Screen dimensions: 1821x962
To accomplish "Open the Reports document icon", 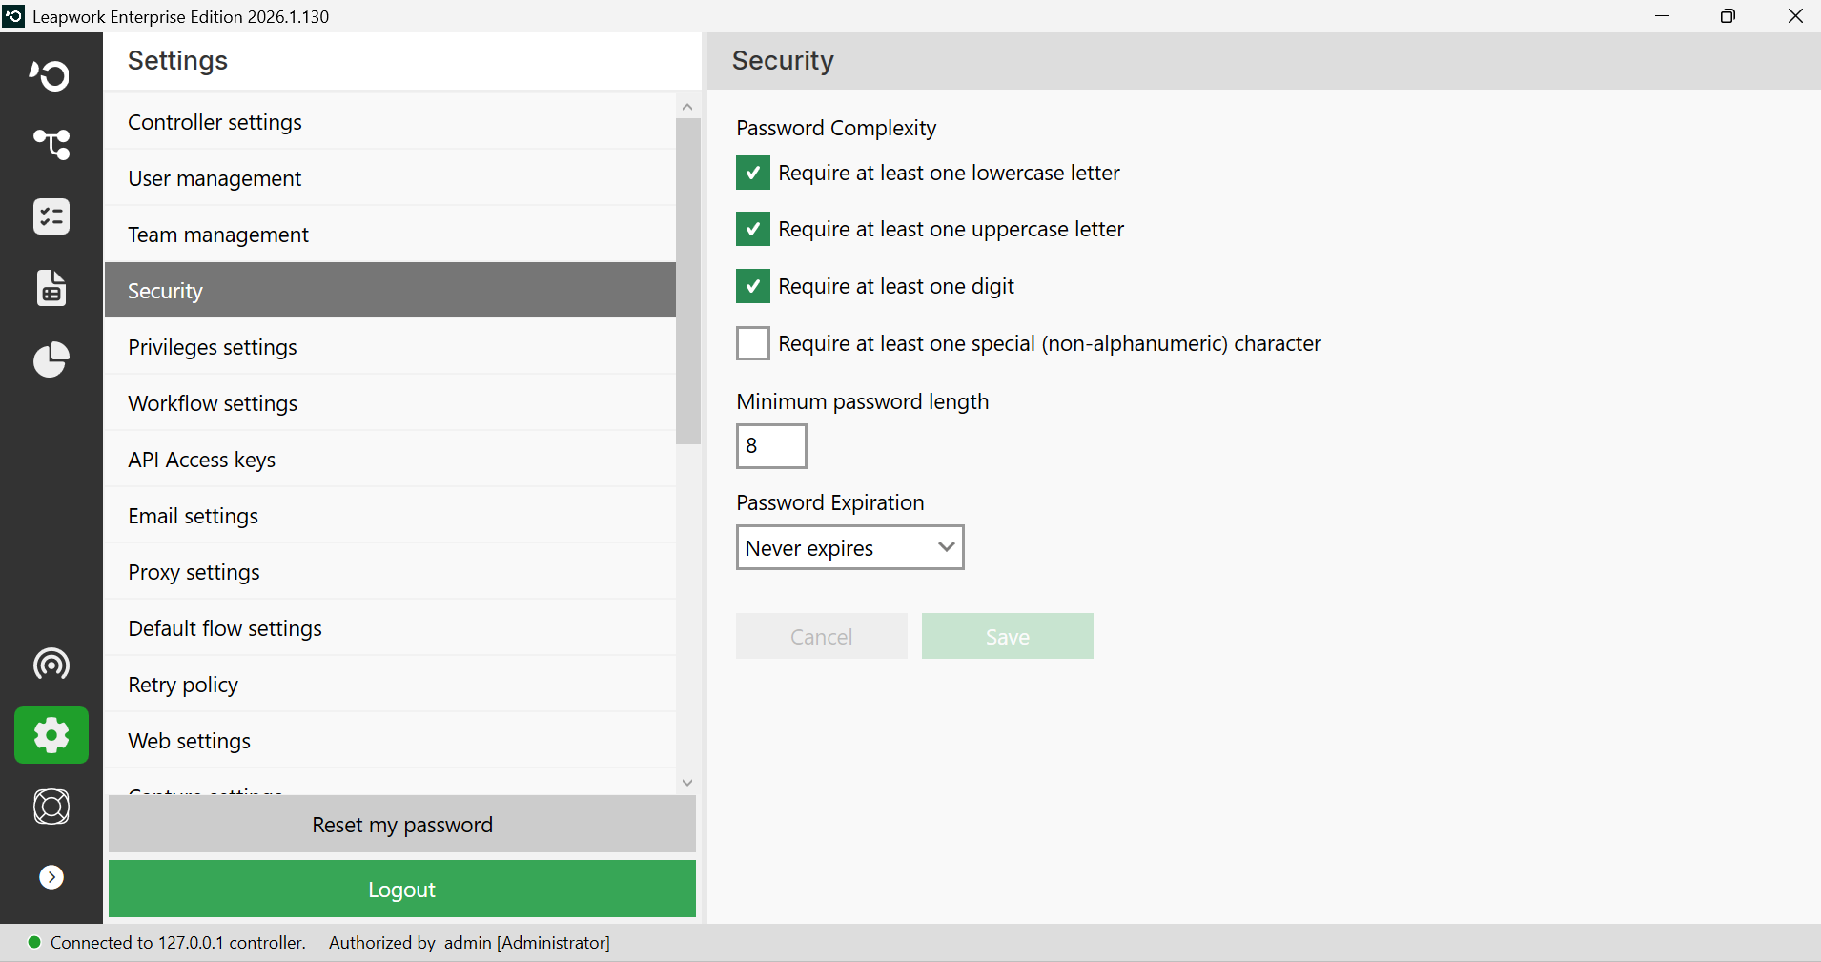I will pos(51,288).
